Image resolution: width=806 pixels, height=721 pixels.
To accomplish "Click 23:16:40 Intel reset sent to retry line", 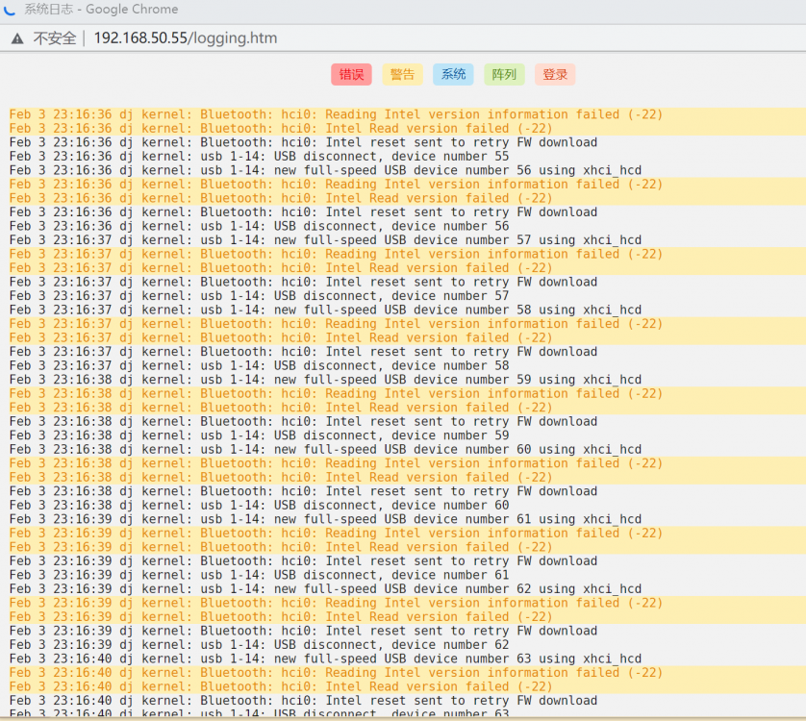I will pyautogui.click(x=303, y=701).
